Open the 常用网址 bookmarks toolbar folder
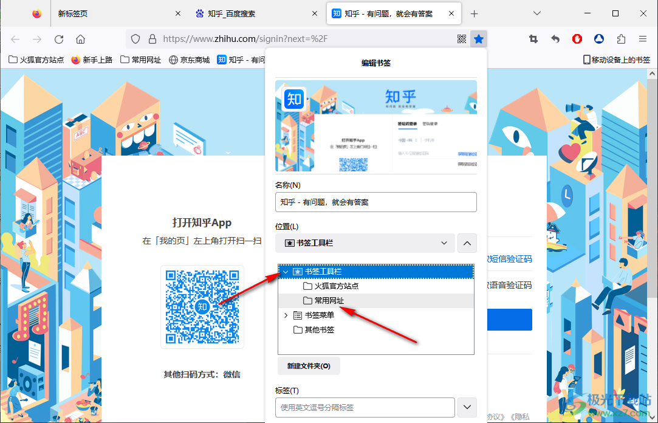This screenshot has height=423, width=658. [141, 60]
